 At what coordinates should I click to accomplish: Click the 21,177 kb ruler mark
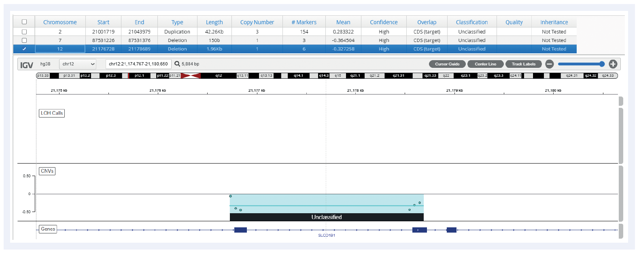[257, 90]
